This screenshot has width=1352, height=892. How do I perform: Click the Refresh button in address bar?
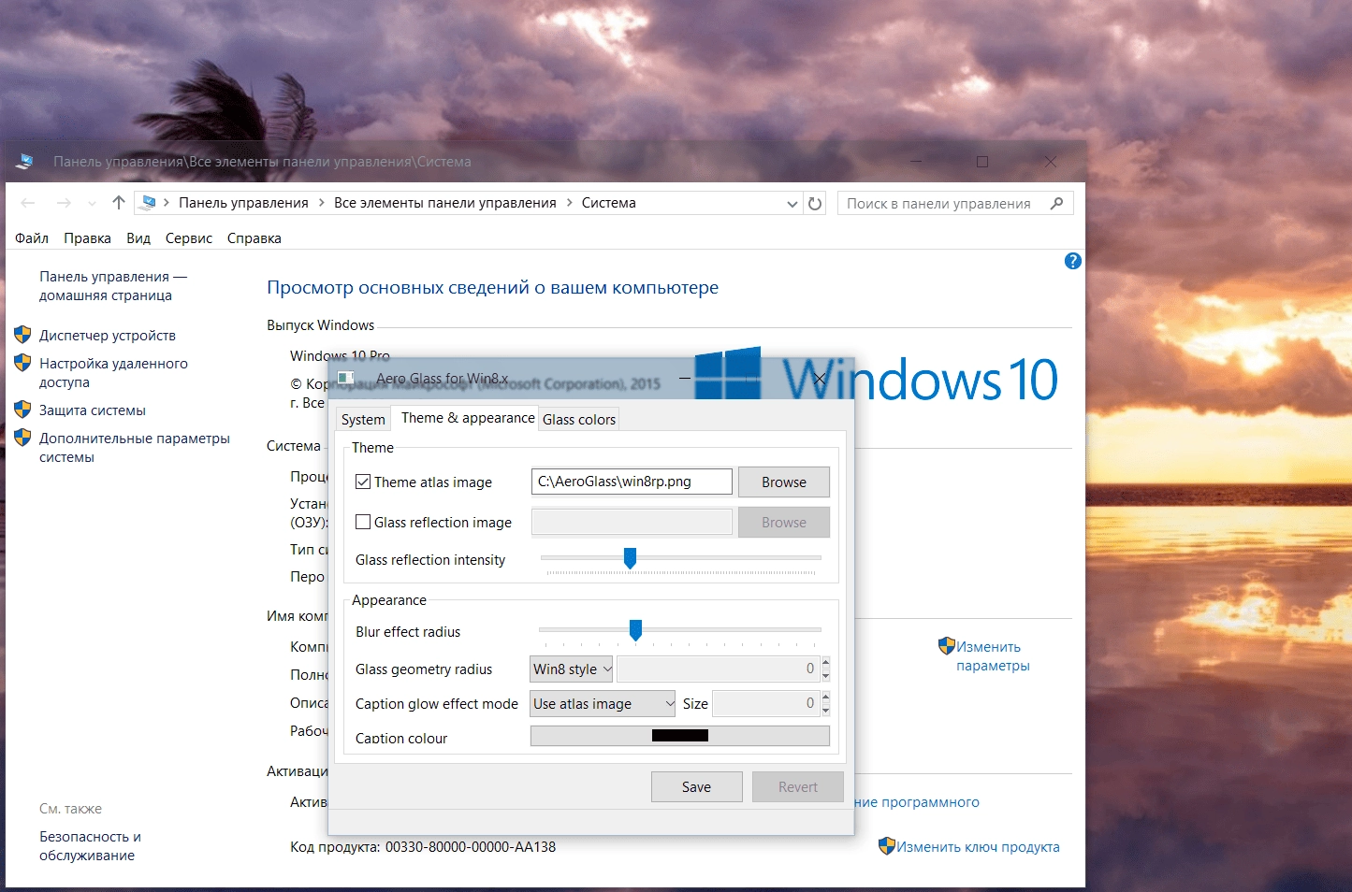click(815, 204)
